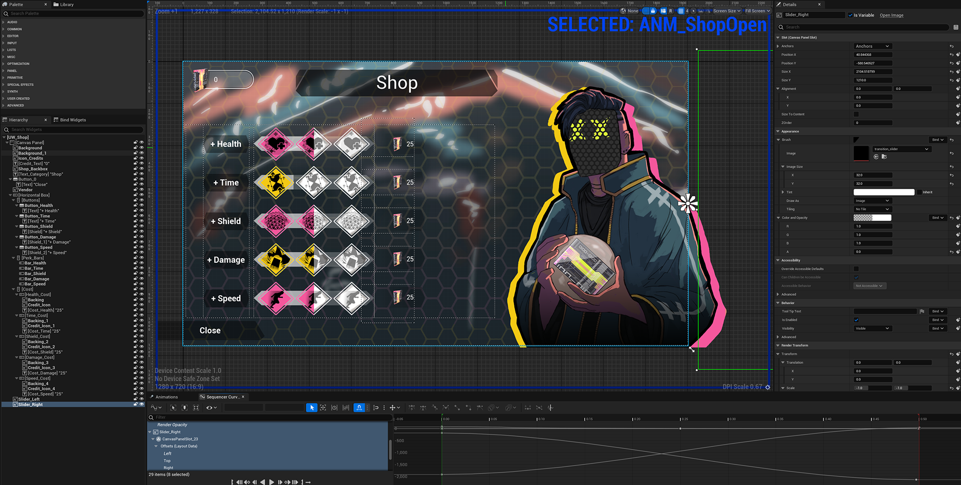Click the curve filter icon at toolbar end
Screen dimensions: 961x485
click(550, 408)
